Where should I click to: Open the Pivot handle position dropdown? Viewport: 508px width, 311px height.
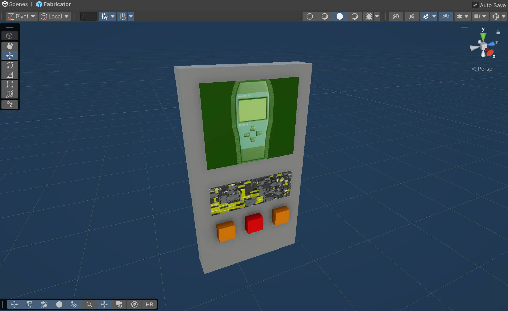pos(22,17)
